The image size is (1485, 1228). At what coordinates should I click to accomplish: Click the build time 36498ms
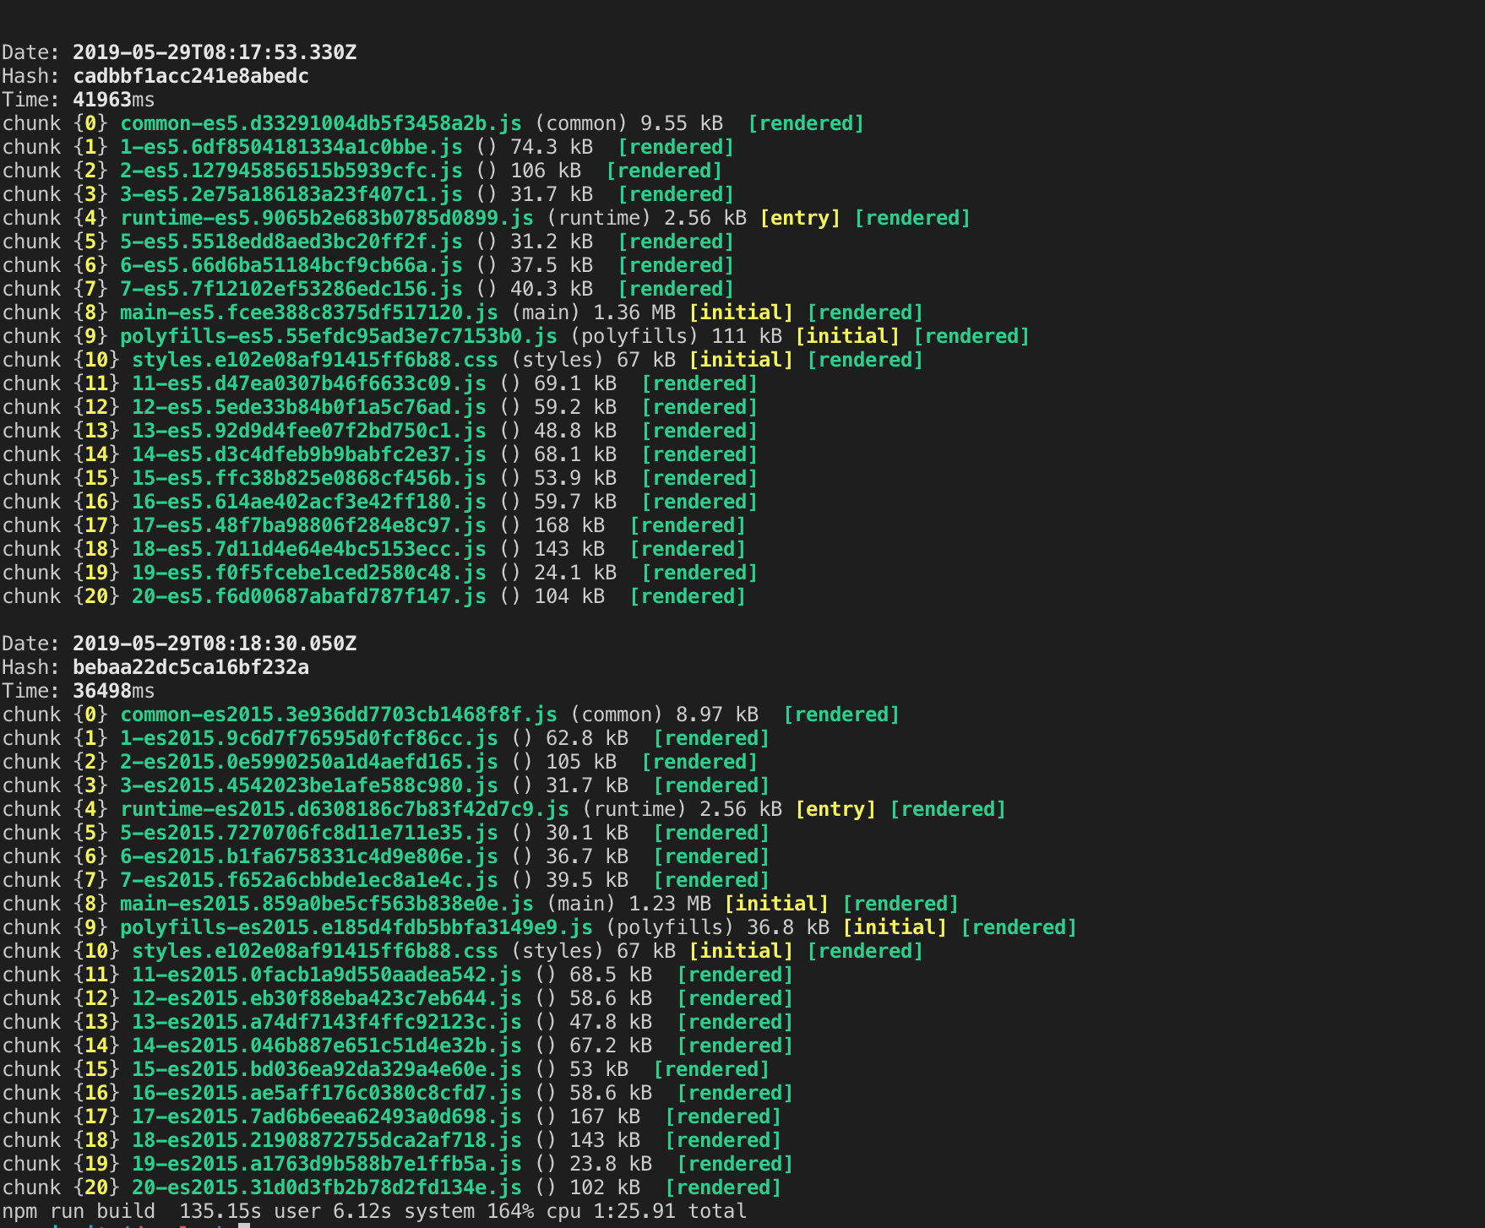click(x=114, y=691)
